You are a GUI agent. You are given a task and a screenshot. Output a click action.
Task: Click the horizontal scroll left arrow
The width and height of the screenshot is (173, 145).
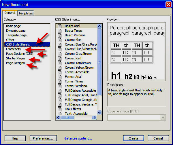click(58, 118)
